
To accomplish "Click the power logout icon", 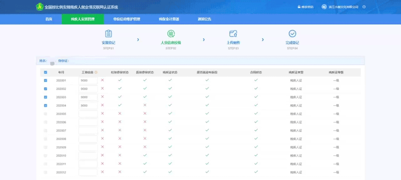I will (364, 7).
